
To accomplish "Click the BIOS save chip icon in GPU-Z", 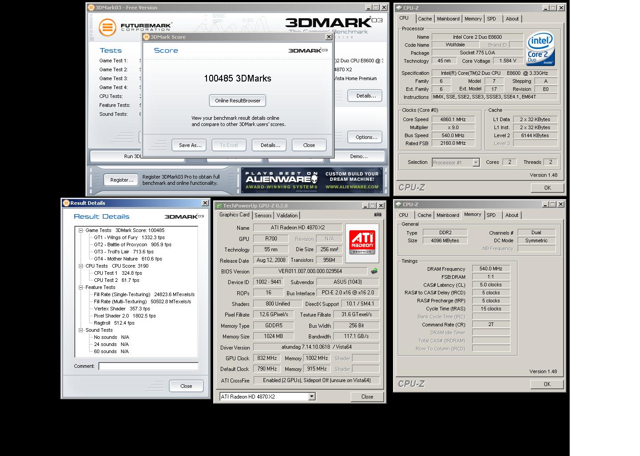I will point(374,271).
